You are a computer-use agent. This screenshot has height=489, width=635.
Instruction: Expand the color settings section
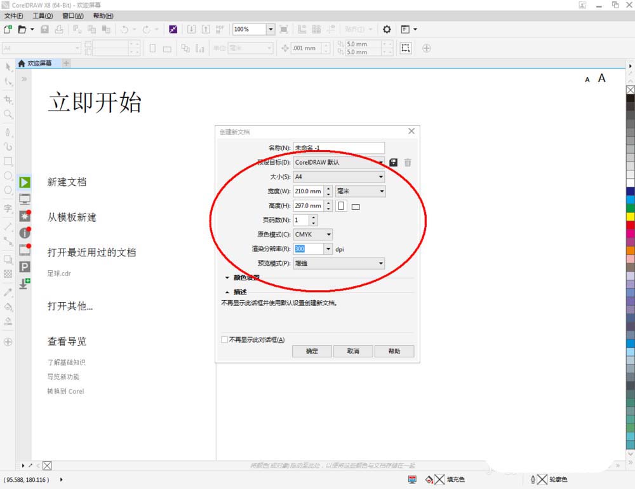[x=227, y=278]
